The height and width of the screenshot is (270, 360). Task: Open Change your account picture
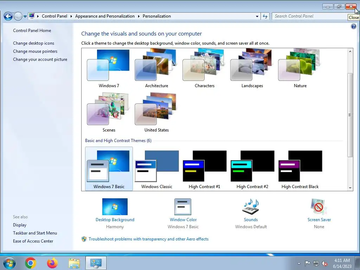tap(40, 59)
